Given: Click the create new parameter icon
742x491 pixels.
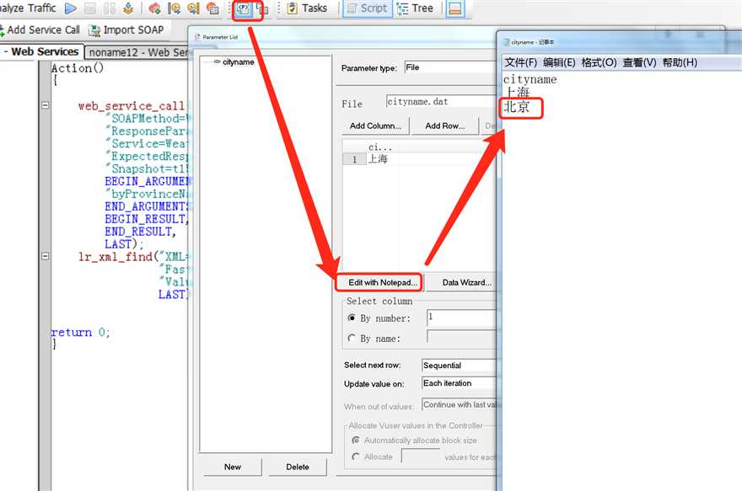Looking at the screenshot, I should 261,9.
